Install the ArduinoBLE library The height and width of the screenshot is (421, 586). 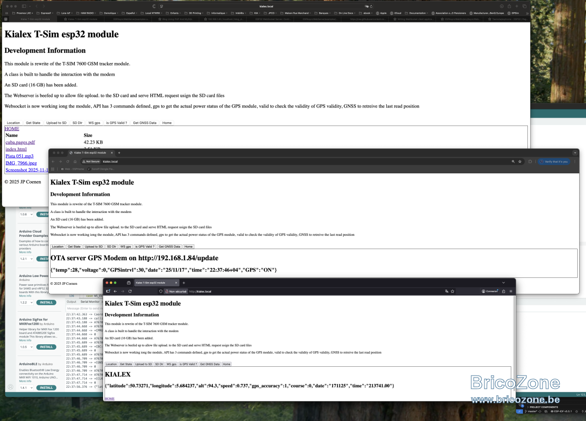point(46,387)
